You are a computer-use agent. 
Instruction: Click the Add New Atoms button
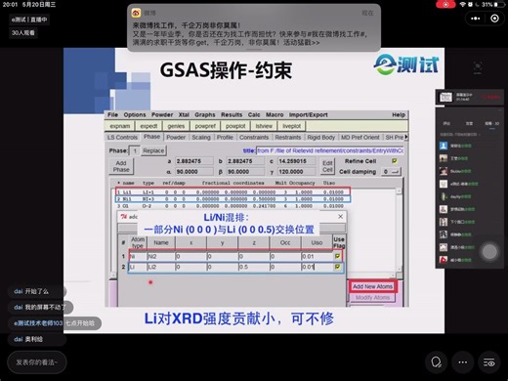point(373,286)
